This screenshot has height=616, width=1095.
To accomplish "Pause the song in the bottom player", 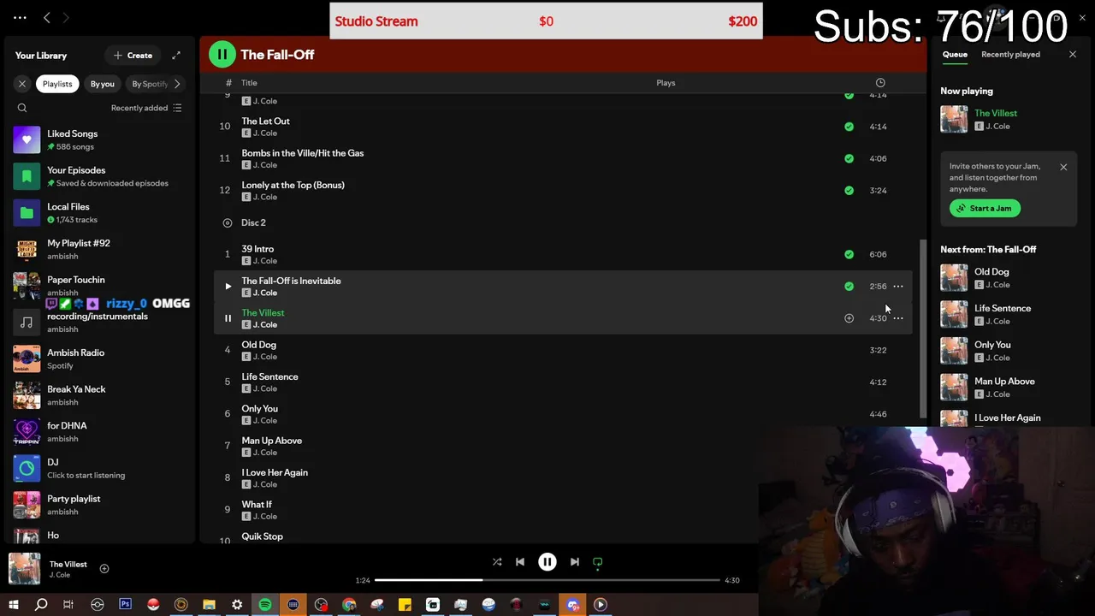I will 547,562.
